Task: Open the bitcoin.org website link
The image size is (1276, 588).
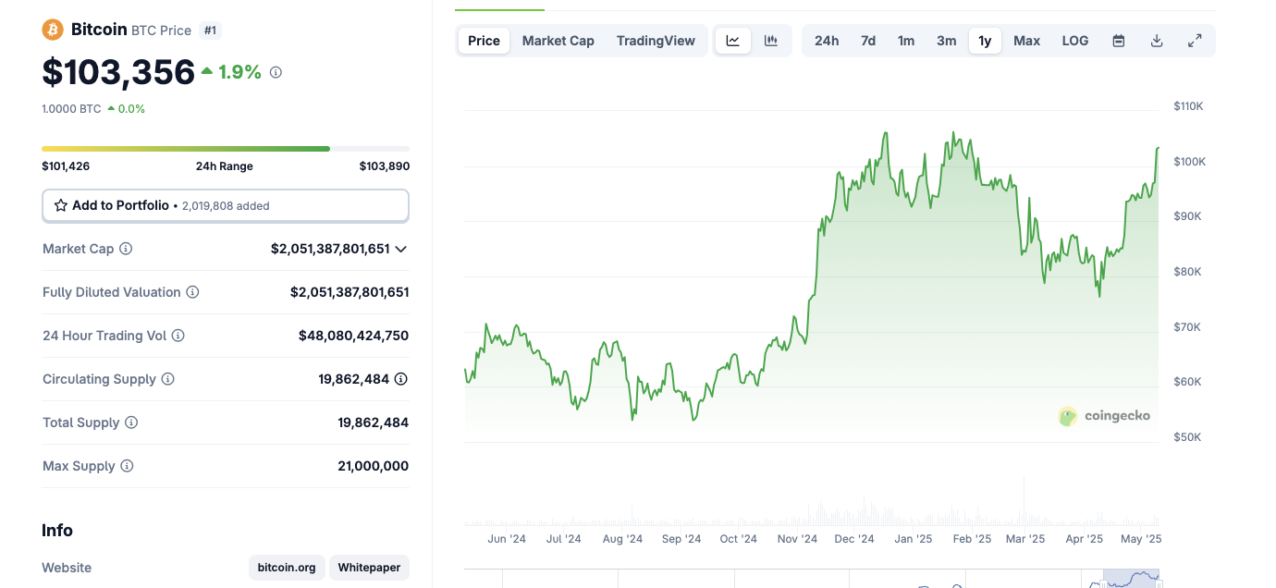Action: (287, 568)
